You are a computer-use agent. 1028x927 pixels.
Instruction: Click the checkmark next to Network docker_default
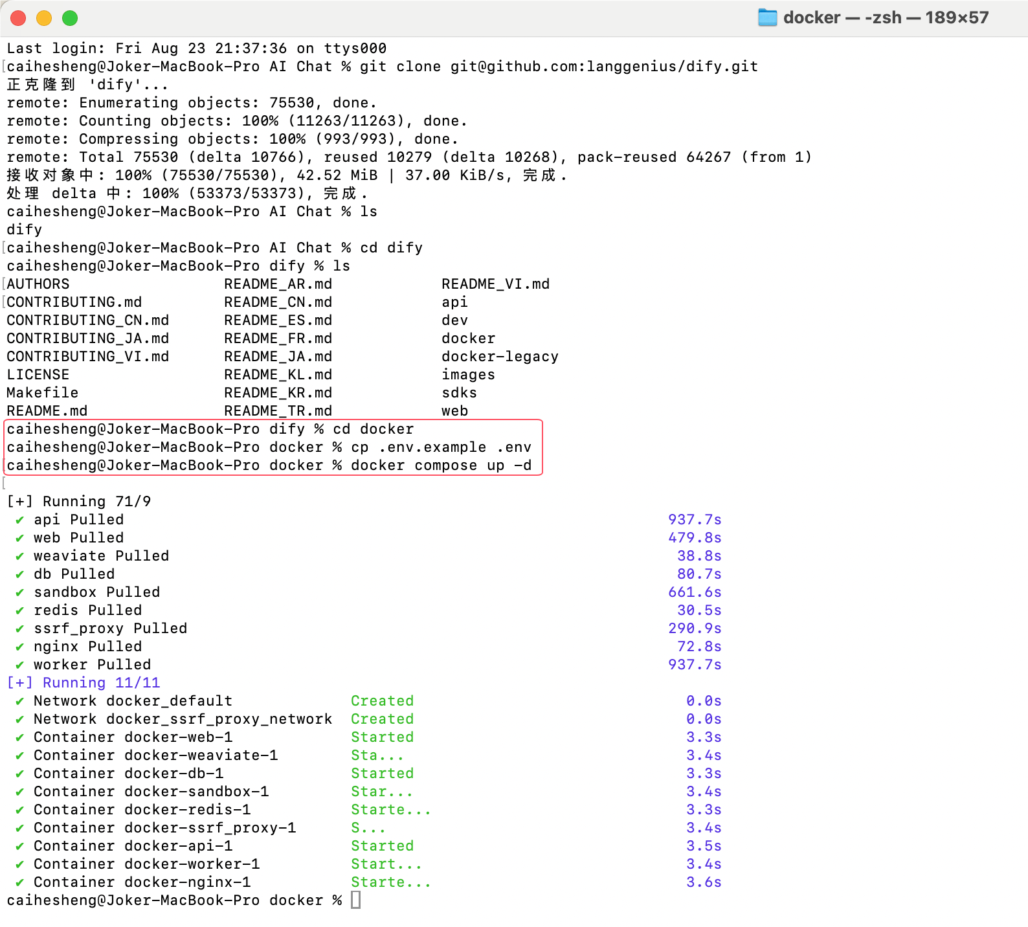[x=20, y=701]
